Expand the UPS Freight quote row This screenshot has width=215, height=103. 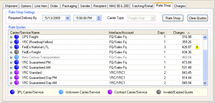point(11,37)
